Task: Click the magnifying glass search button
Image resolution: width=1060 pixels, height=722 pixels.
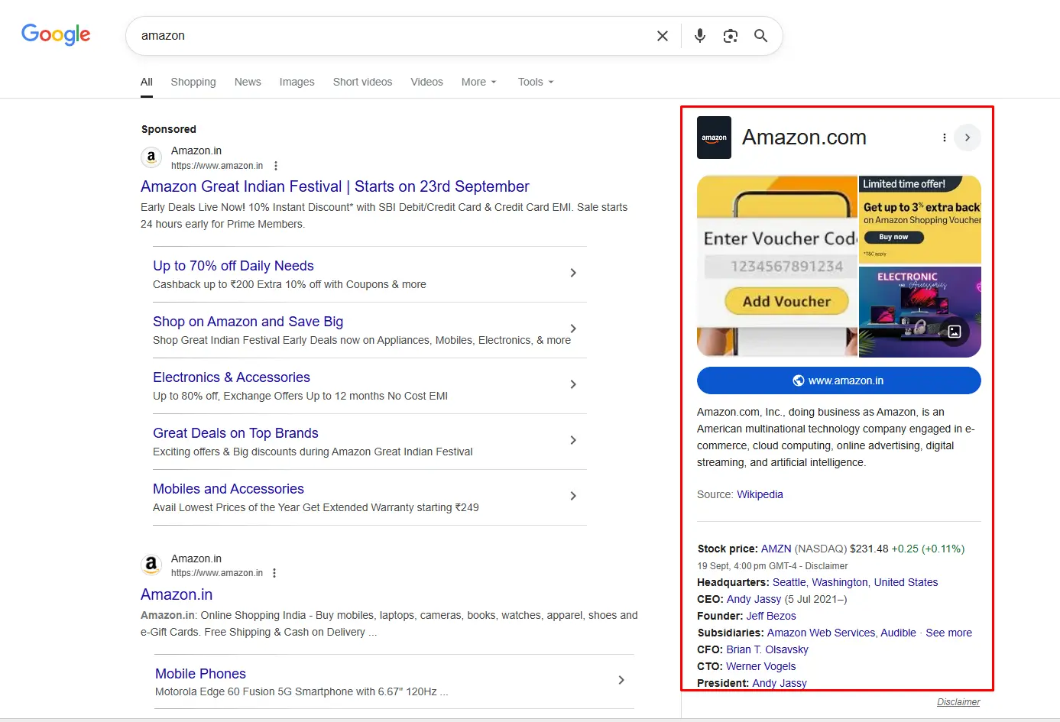Action: pos(761,36)
